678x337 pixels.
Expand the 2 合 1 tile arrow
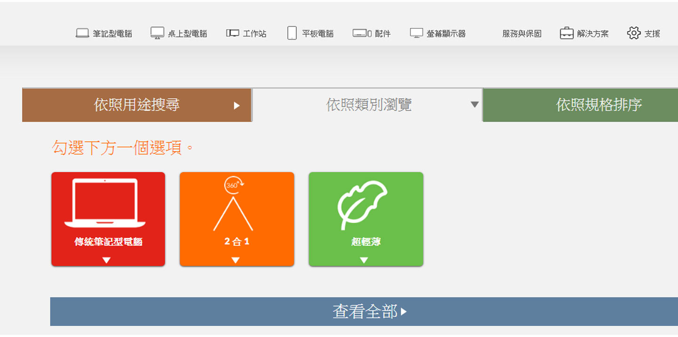235,260
